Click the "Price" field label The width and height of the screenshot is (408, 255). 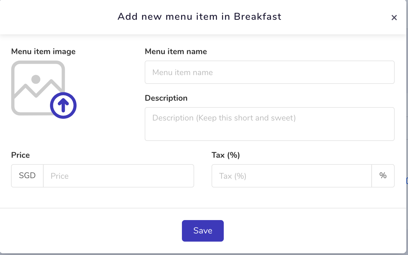coord(20,155)
